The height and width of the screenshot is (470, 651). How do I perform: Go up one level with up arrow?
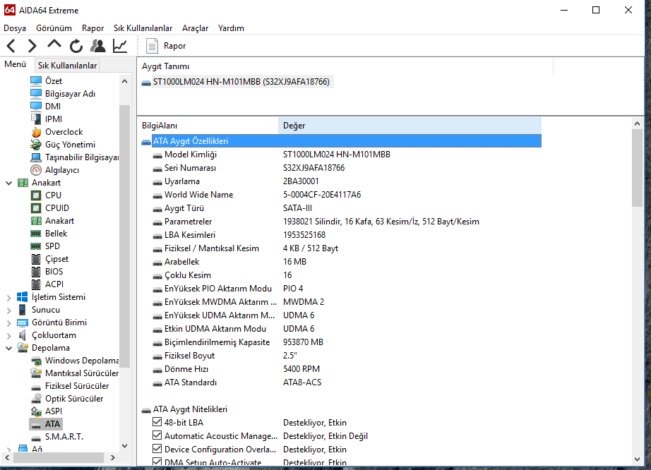coord(54,44)
